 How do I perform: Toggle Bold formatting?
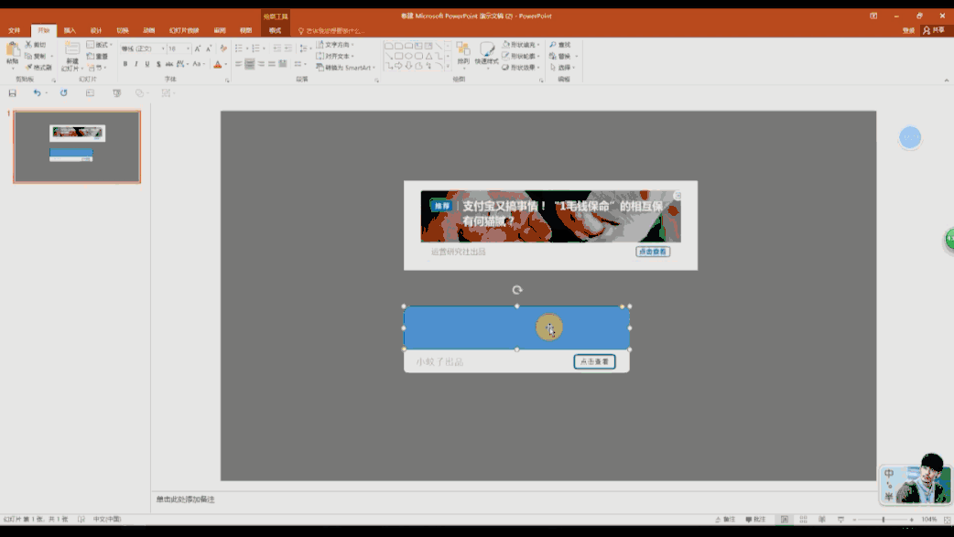125,64
